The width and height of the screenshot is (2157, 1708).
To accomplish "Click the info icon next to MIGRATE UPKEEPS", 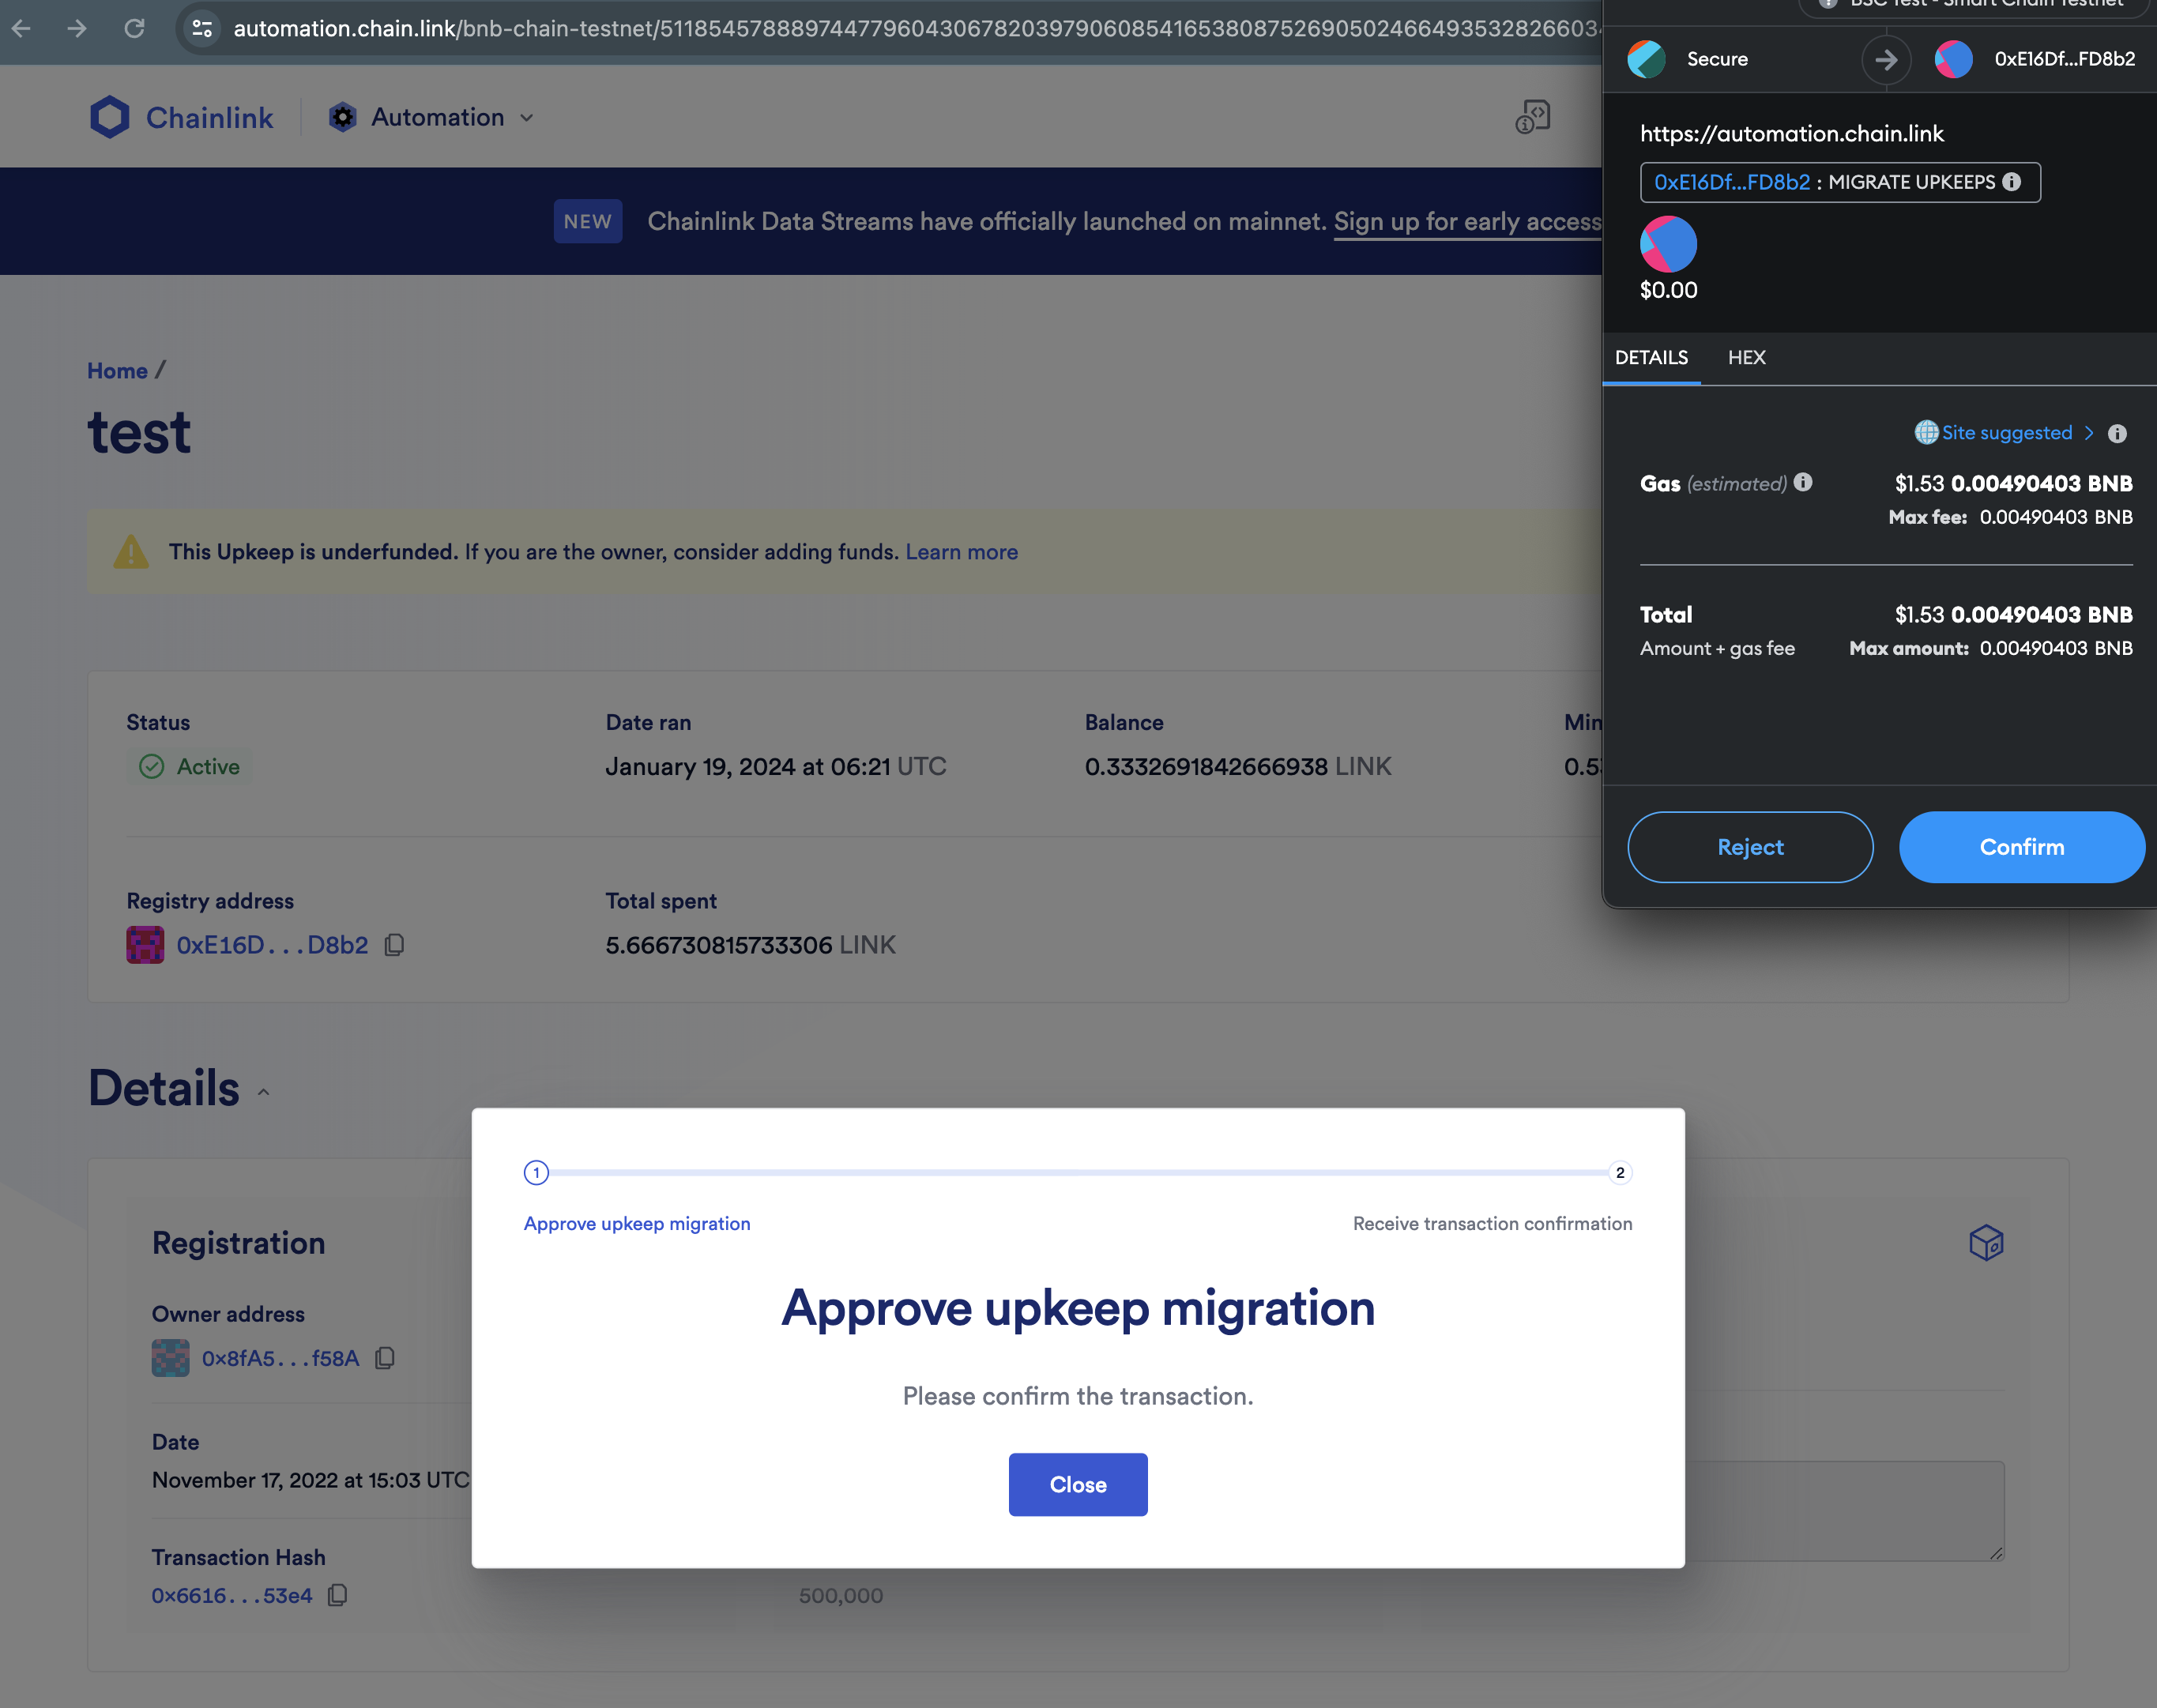I will [2013, 182].
